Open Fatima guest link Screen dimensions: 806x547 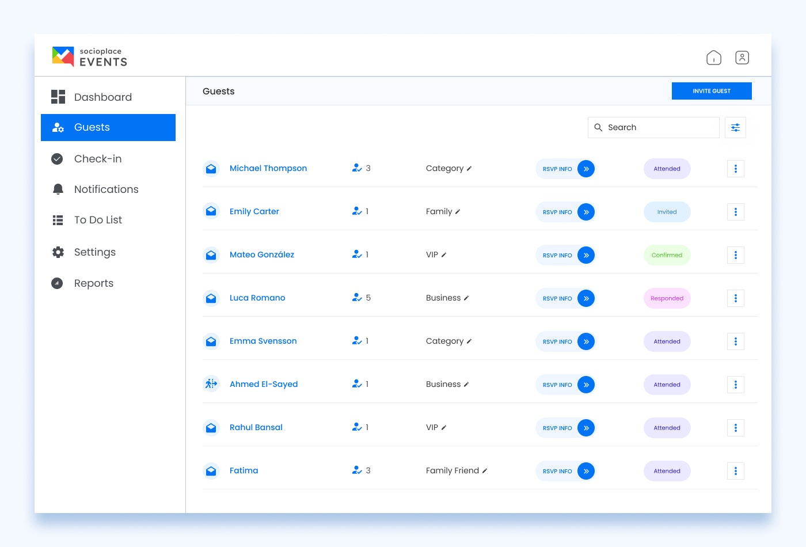coord(244,470)
